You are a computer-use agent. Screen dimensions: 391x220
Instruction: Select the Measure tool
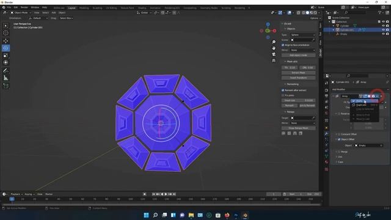[5, 78]
